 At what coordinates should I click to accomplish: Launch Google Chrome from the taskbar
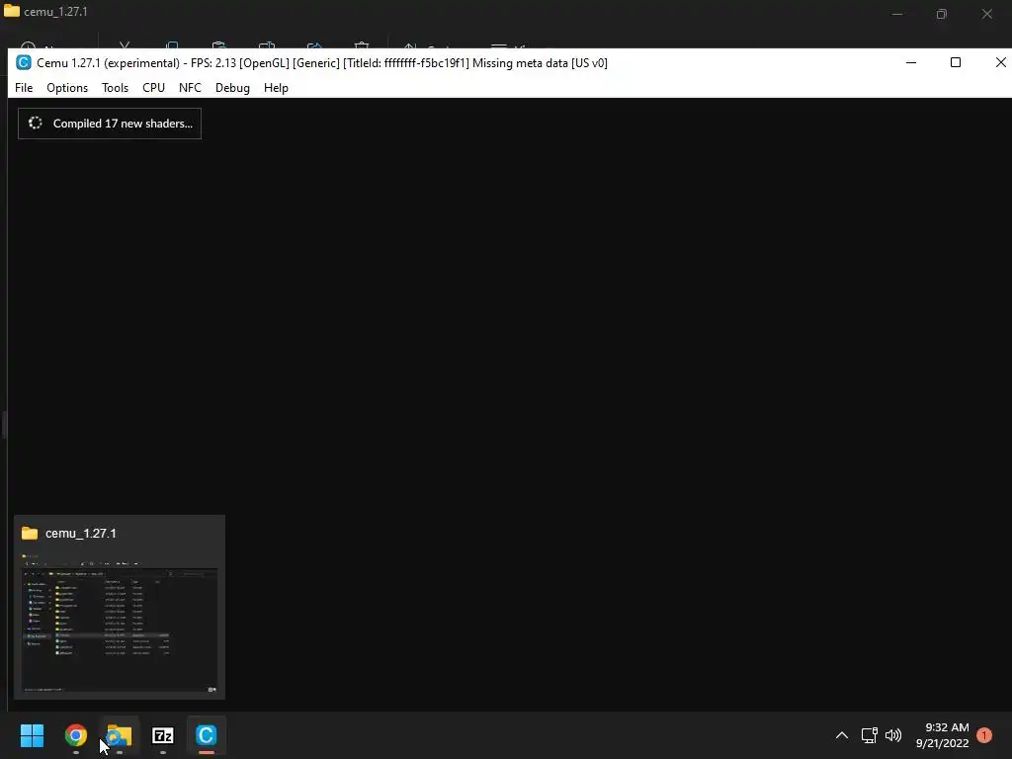coord(75,735)
